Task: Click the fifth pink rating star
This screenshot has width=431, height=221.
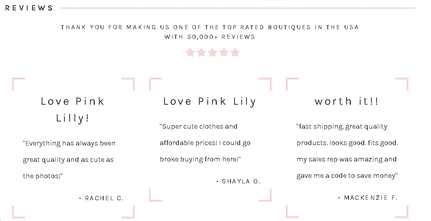Action: click(235, 52)
